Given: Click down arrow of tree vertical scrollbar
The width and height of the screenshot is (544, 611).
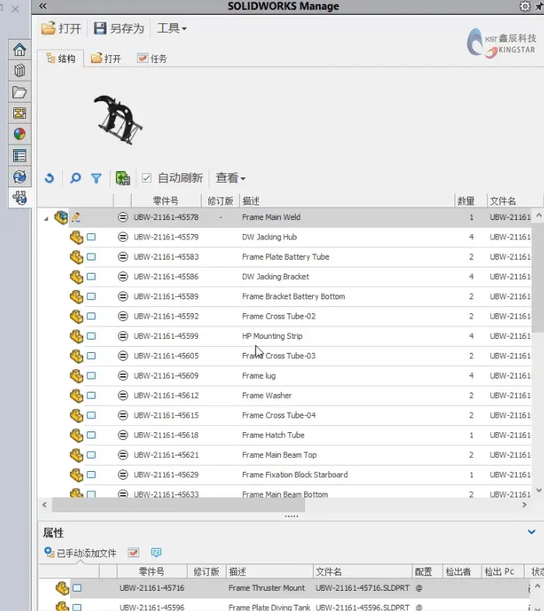Looking at the screenshot, I should tap(539, 491).
